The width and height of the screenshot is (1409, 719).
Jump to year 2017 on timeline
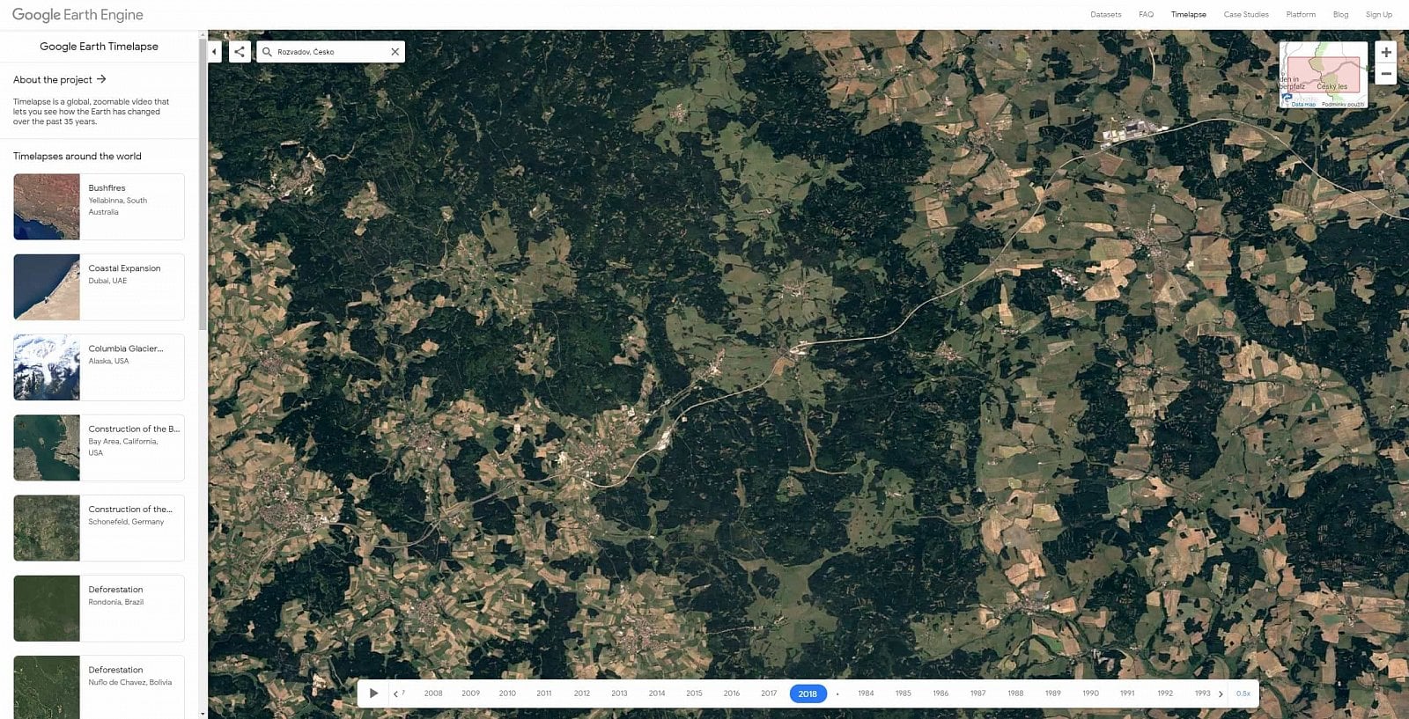click(x=769, y=693)
